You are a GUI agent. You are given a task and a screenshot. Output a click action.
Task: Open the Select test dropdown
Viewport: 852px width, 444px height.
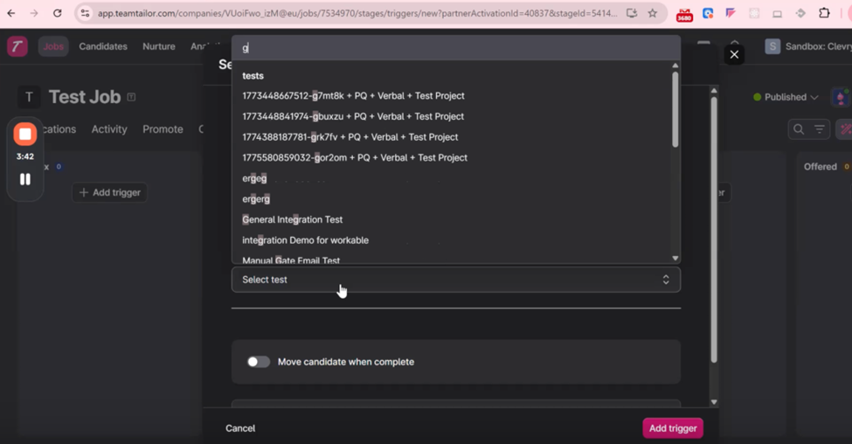455,280
